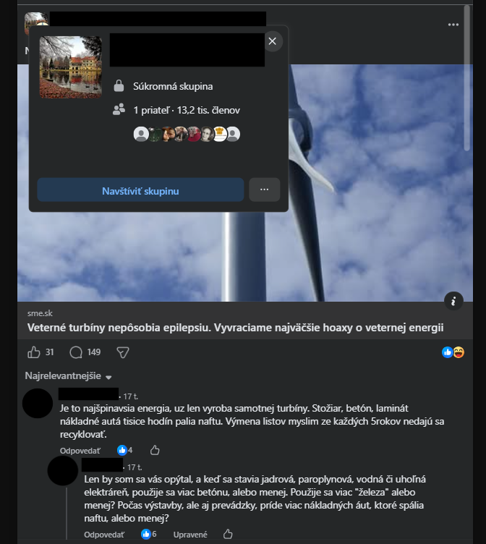The image size is (486, 544).
Task: Expand the Najrelevantnejšie sorting dropdown
Action: [68, 376]
